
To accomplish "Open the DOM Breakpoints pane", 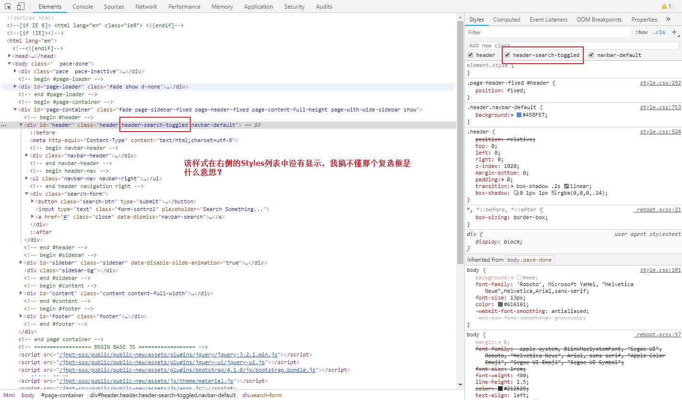I will [x=599, y=20].
